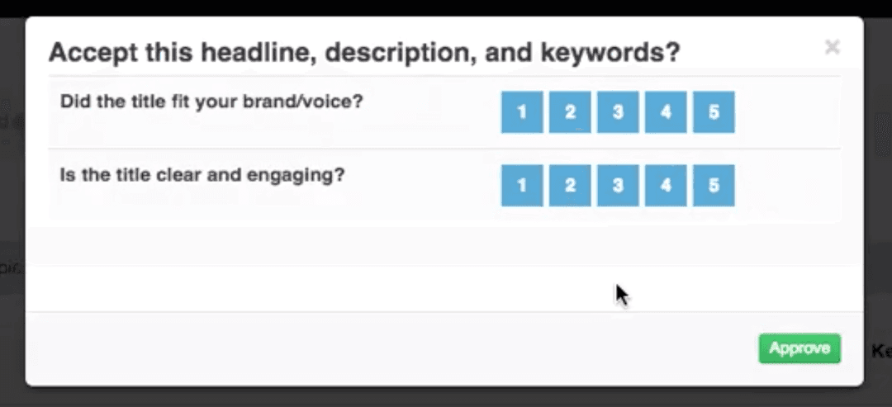Rate title clear and engaging as 3
Image resolution: width=892 pixels, height=407 pixels.
pos(618,186)
